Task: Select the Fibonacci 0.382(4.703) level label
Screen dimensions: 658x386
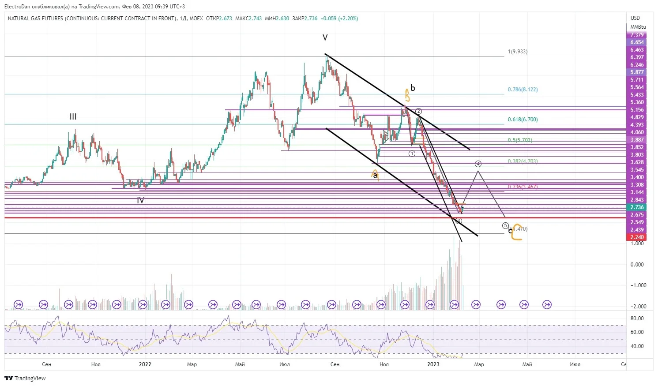Action: tap(523, 161)
